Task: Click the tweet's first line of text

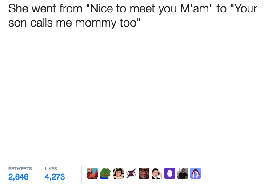Action: (x=133, y=9)
